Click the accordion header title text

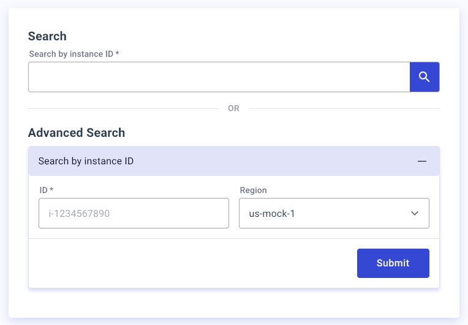[86, 161]
